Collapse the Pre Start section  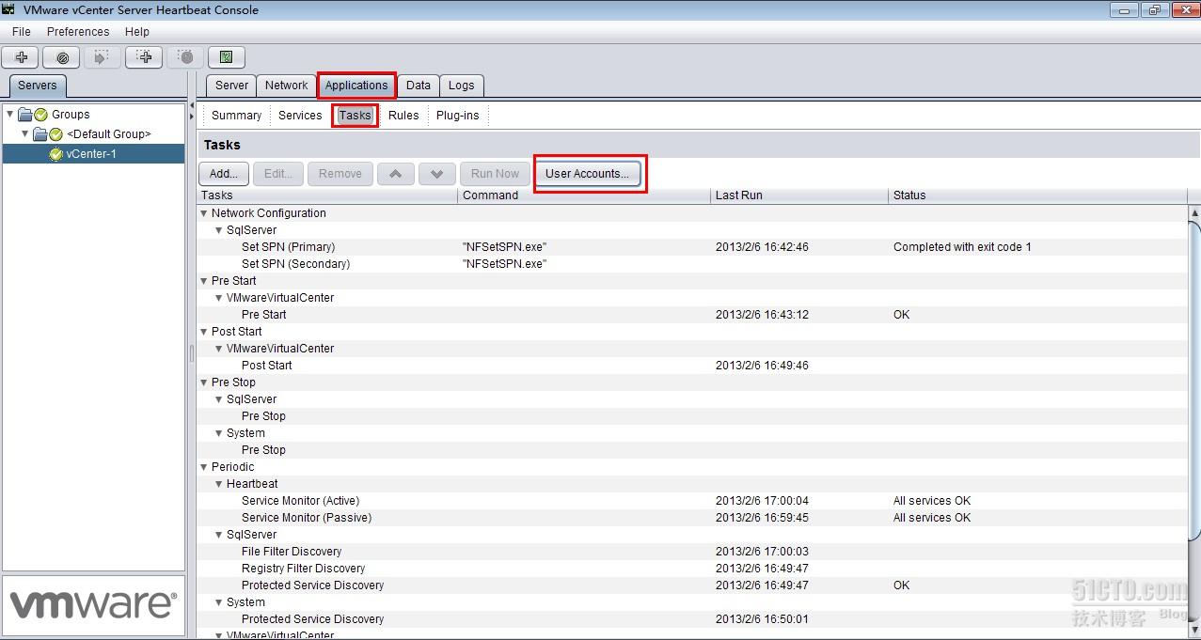(204, 281)
